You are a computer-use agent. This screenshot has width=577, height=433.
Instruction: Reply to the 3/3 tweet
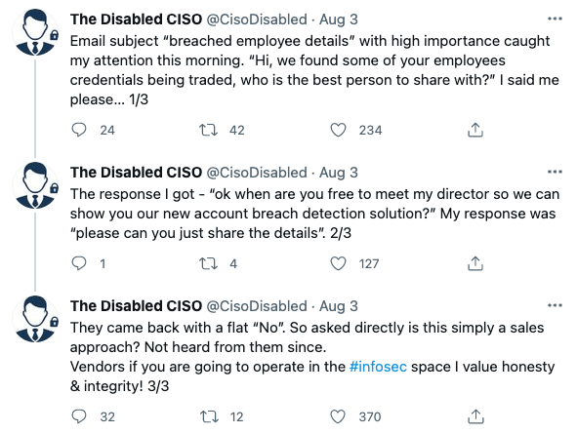79,416
